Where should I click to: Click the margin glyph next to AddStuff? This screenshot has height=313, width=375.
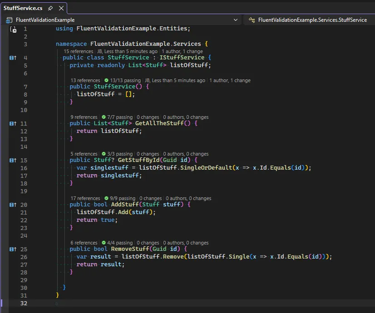[13, 205]
